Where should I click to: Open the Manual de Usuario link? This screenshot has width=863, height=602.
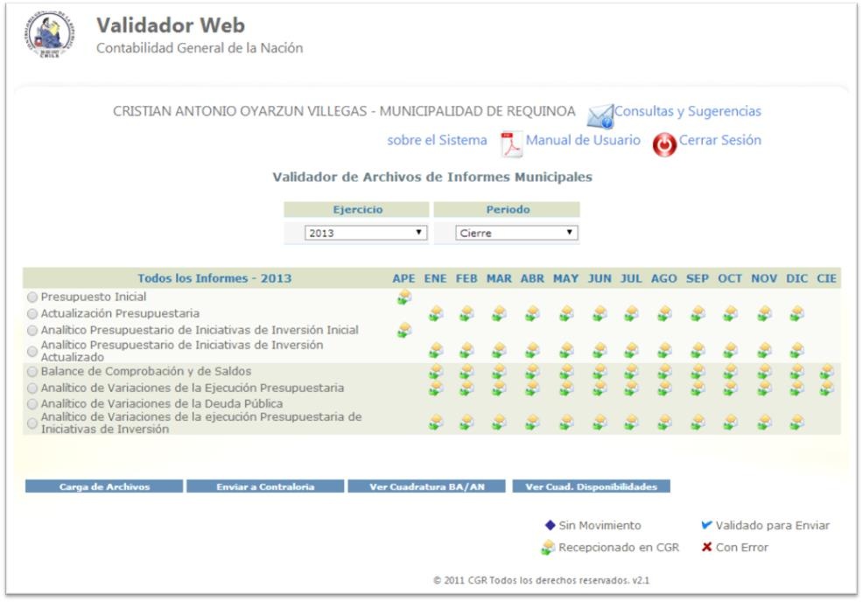(583, 140)
